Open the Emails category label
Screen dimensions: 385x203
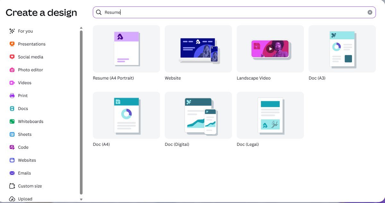pos(24,173)
